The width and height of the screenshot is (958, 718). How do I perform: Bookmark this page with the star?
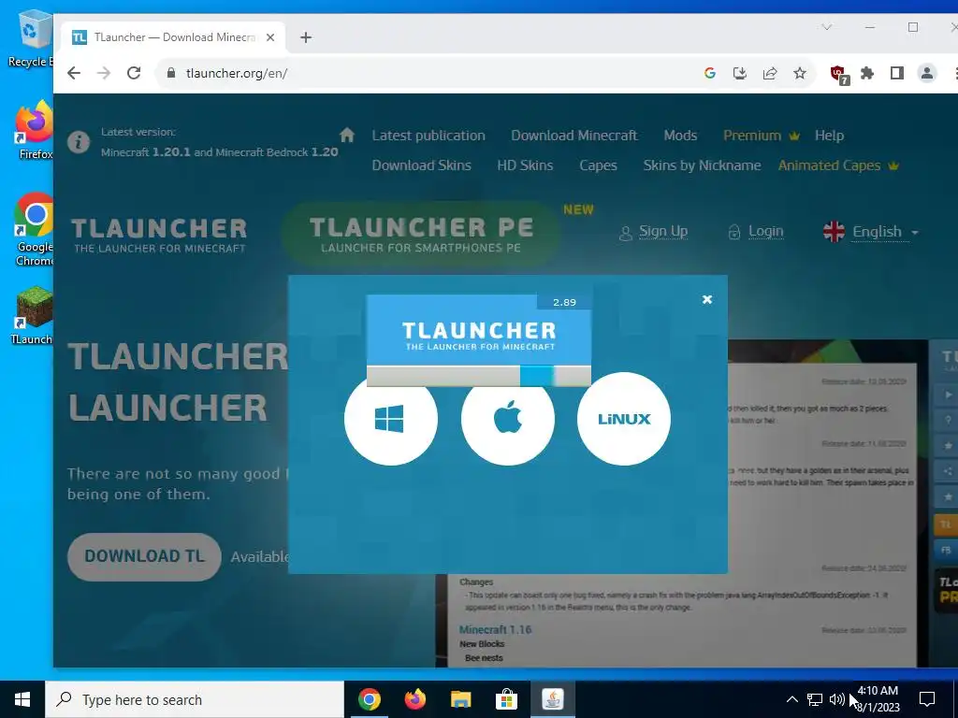[x=800, y=73]
